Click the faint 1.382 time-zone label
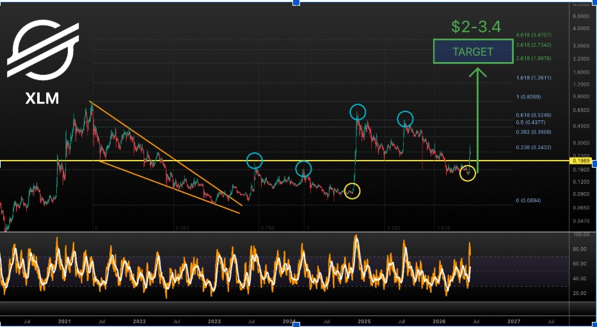 (394, 228)
